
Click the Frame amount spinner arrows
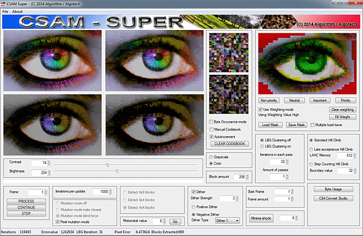292,199
